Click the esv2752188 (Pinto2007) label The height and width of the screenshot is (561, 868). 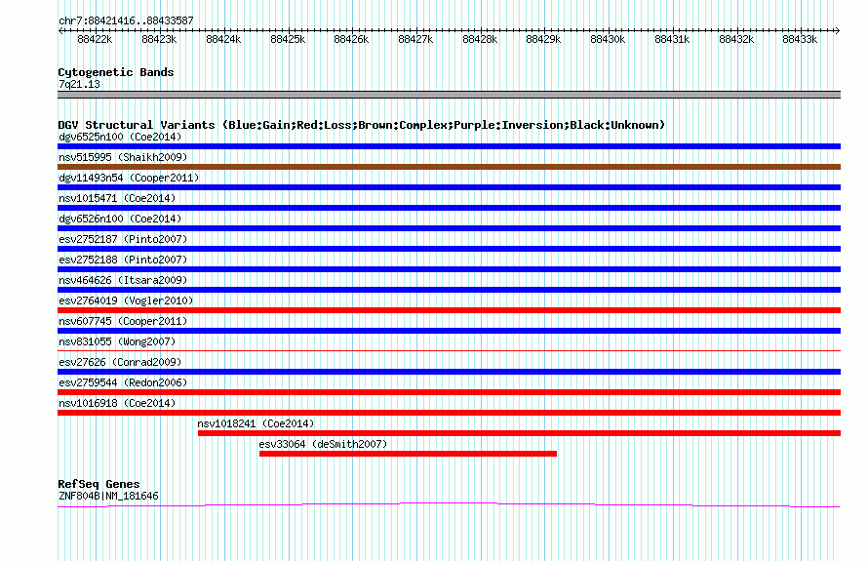[123, 260]
